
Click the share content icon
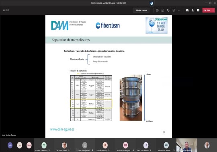[x=198, y=10]
